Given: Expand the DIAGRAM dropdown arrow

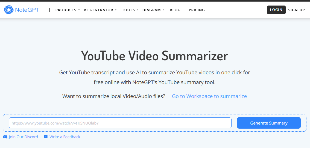Looking at the screenshot, I should point(163,10).
